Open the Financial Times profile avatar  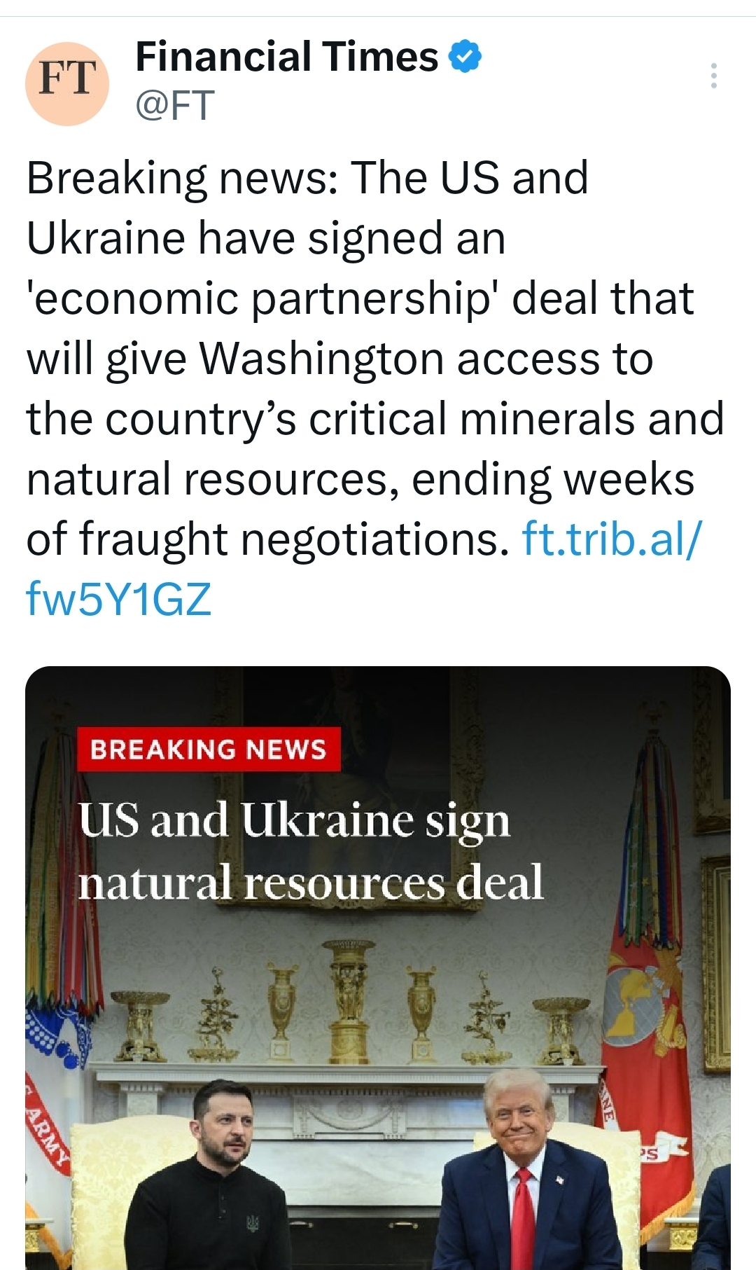click(x=67, y=83)
